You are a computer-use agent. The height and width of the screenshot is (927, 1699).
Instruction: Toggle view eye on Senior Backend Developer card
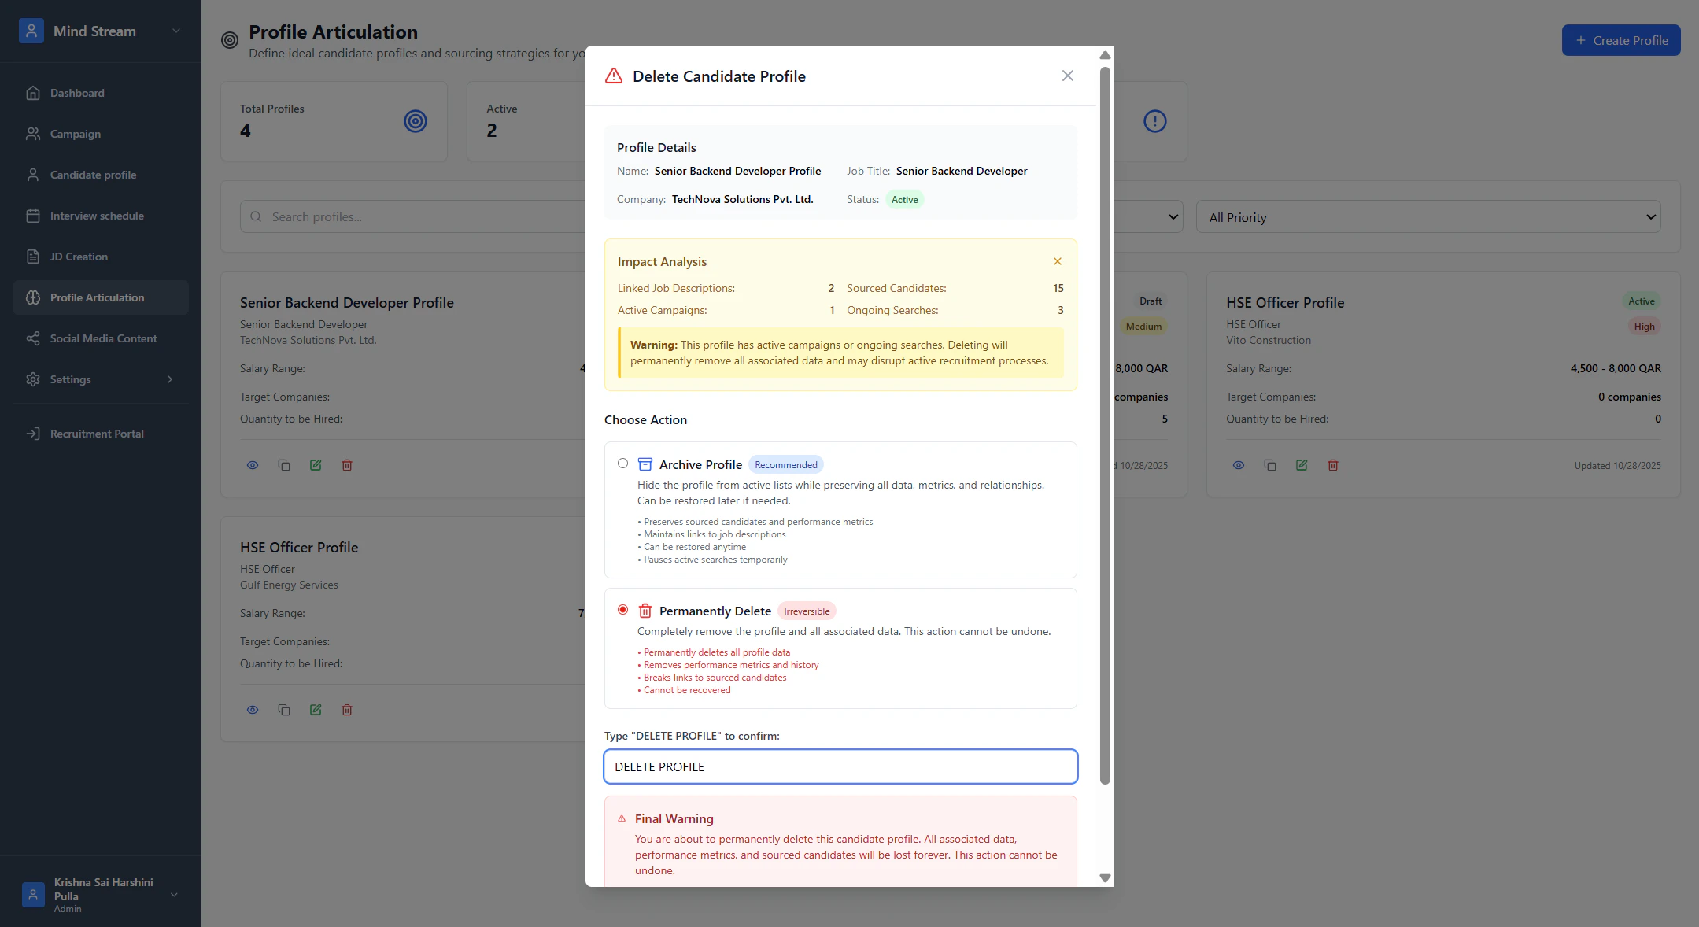(x=253, y=465)
